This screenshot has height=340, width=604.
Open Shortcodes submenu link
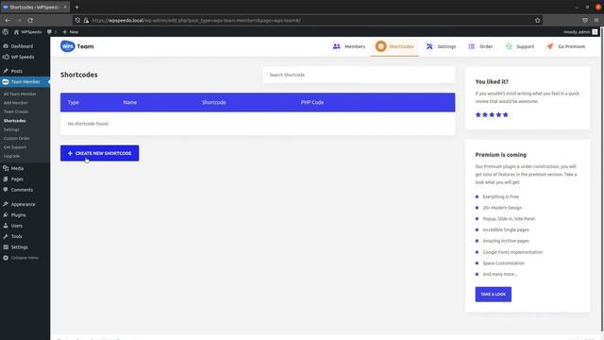[15, 121]
